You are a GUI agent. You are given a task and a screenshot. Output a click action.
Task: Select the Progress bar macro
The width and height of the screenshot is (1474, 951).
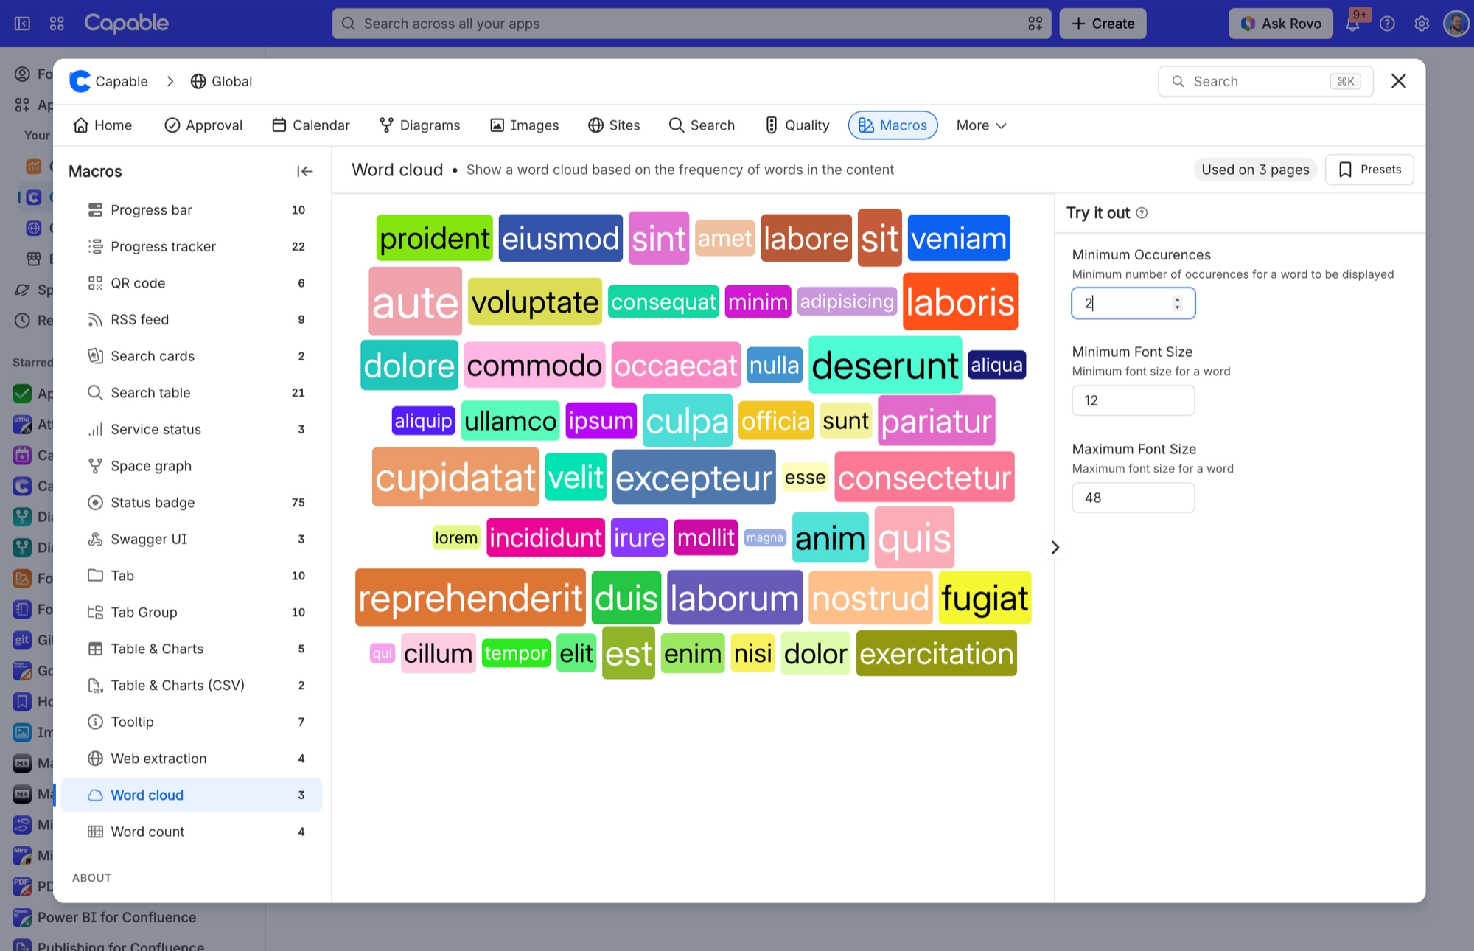[x=192, y=210]
